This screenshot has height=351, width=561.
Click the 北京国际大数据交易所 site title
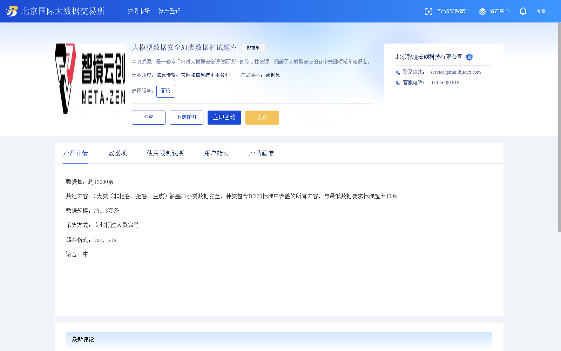point(63,11)
